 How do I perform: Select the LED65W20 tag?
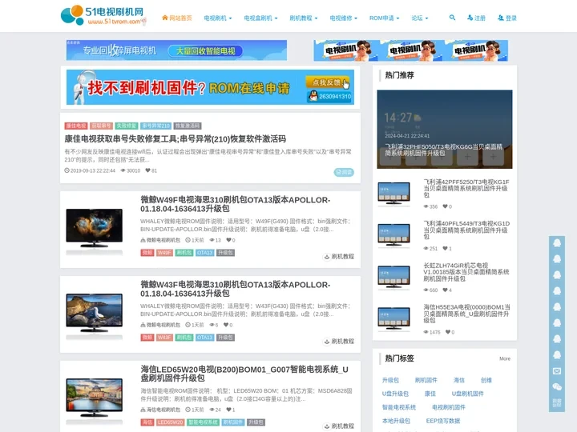pyautogui.click(x=171, y=422)
